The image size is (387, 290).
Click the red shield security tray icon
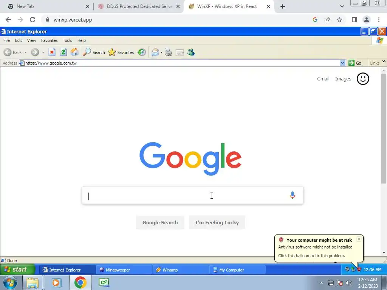[x=359, y=270]
